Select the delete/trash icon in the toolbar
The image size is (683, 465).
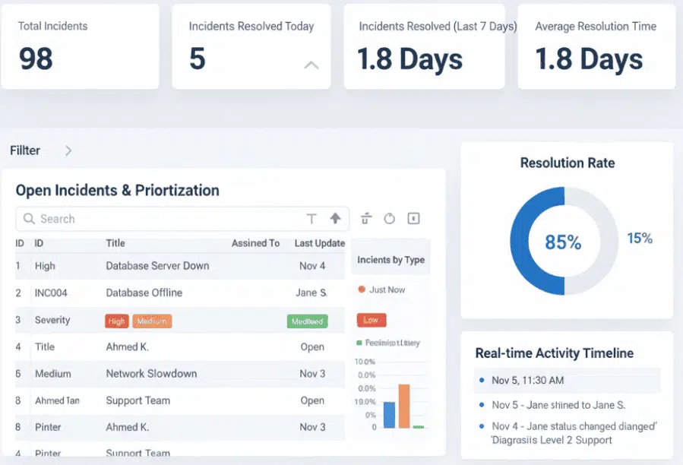[x=365, y=218]
